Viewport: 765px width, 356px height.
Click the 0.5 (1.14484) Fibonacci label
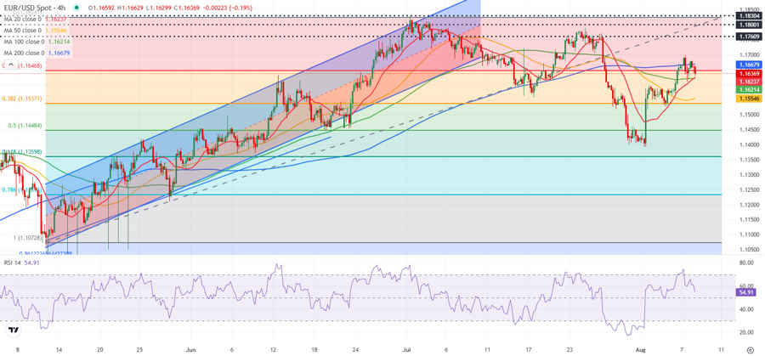click(x=25, y=126)
